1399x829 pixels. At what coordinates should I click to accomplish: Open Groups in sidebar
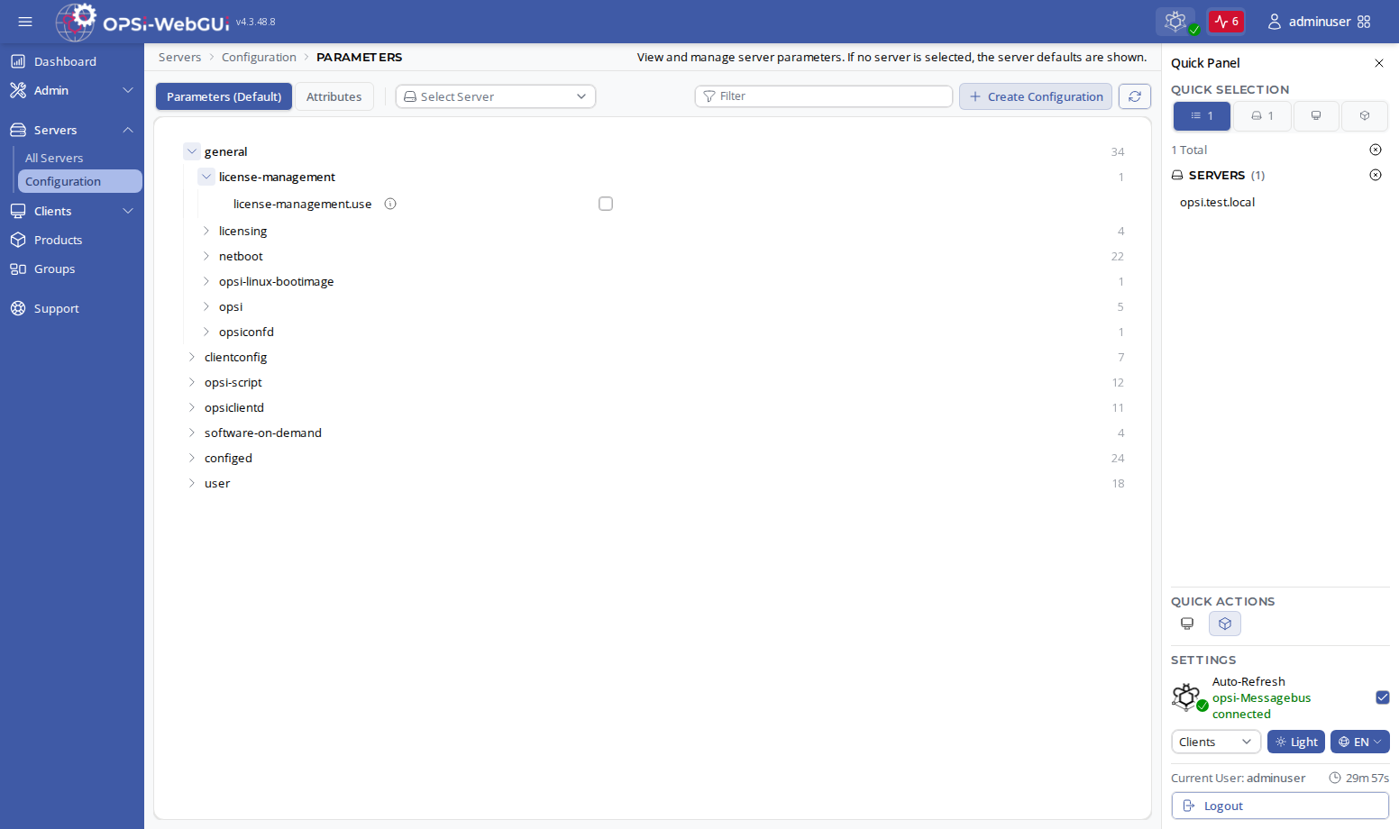pyautogui.click(x=72, y=269)
